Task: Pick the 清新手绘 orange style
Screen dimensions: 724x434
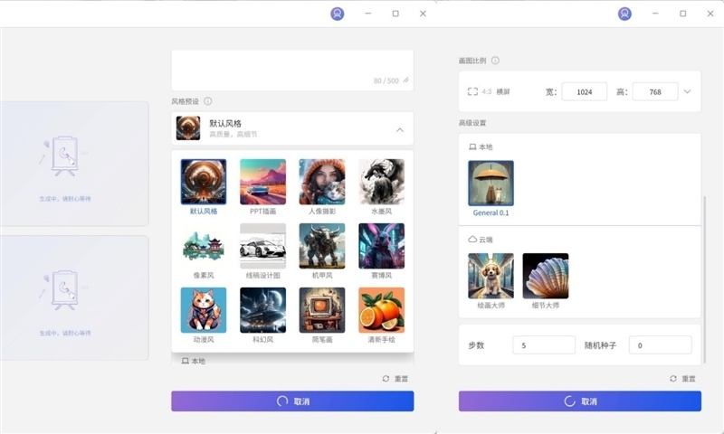Action: click(381, 310)
